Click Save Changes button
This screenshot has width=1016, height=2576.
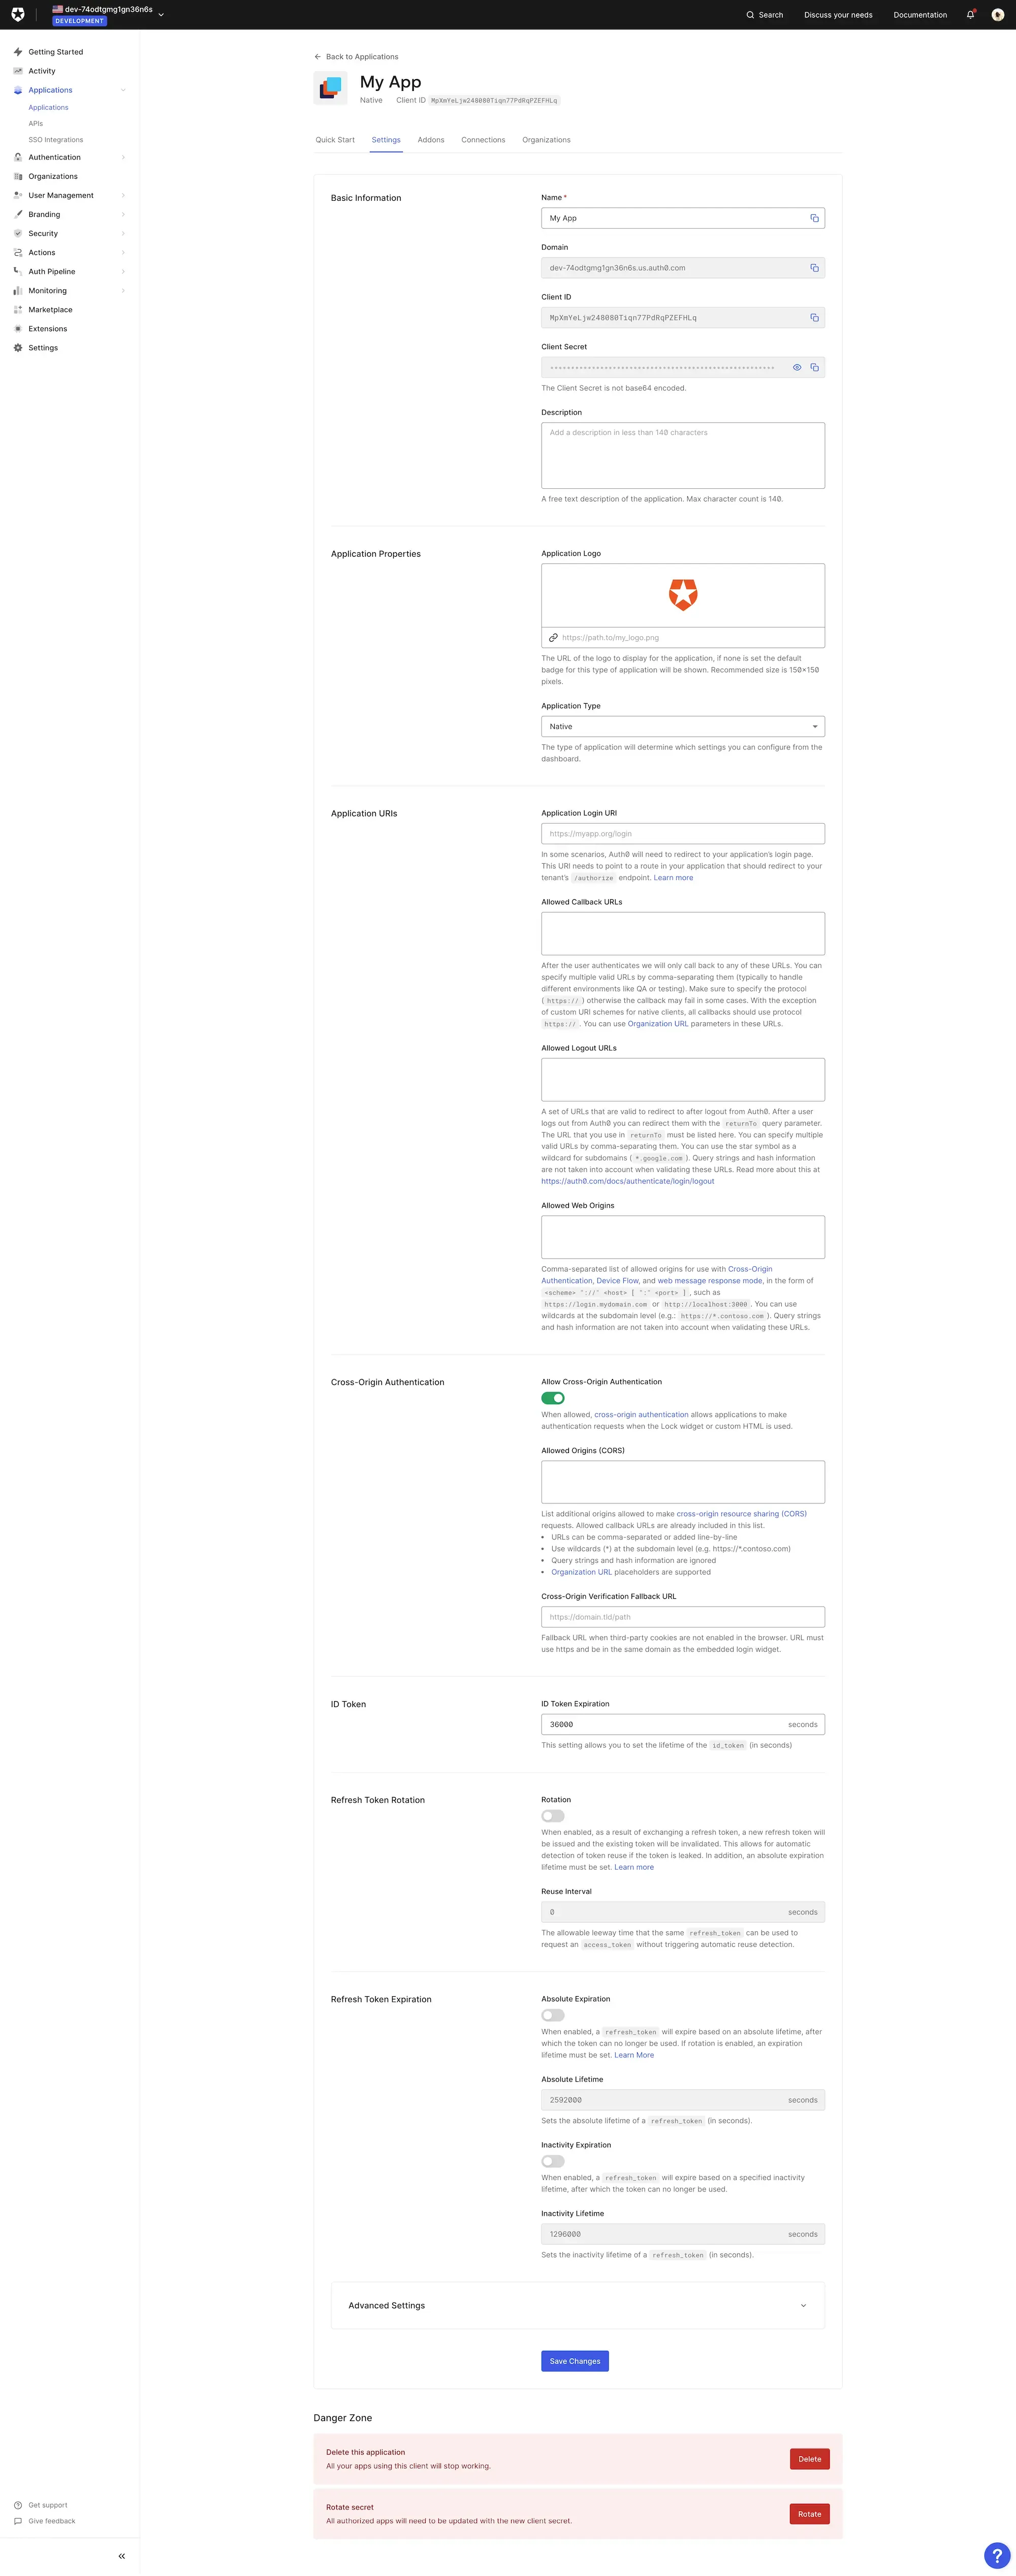(x=575, y=2361)
